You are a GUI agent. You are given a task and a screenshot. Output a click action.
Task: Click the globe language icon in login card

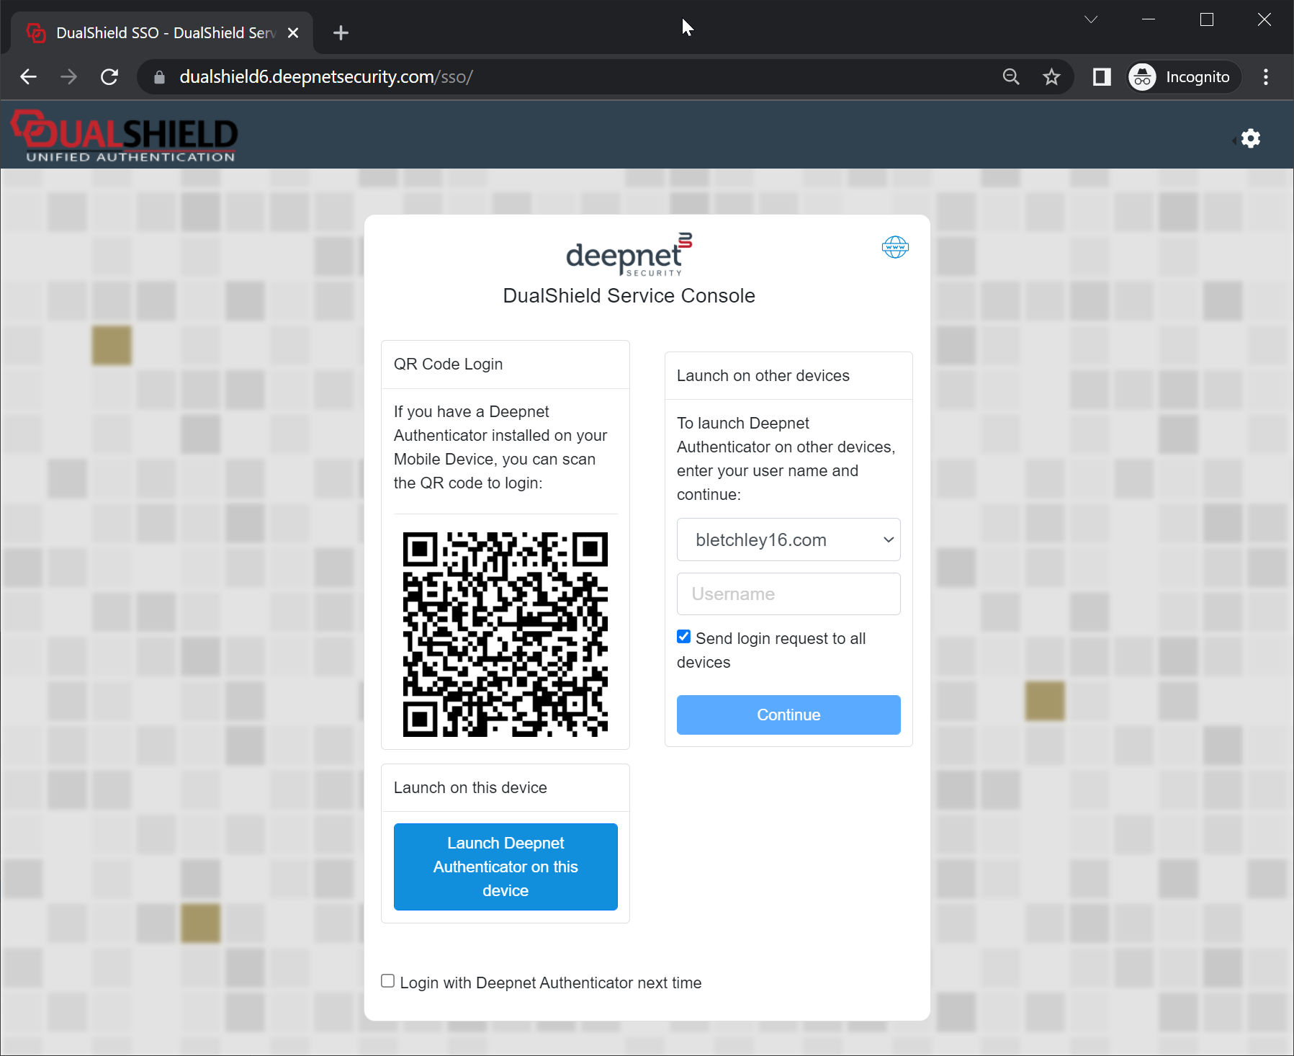pyautogui.click(x=895, y=247)
